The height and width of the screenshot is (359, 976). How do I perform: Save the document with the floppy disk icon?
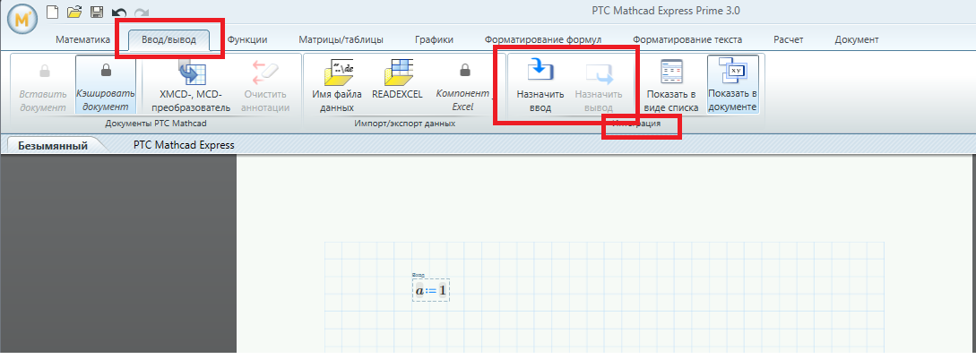(x=97, y=12)
